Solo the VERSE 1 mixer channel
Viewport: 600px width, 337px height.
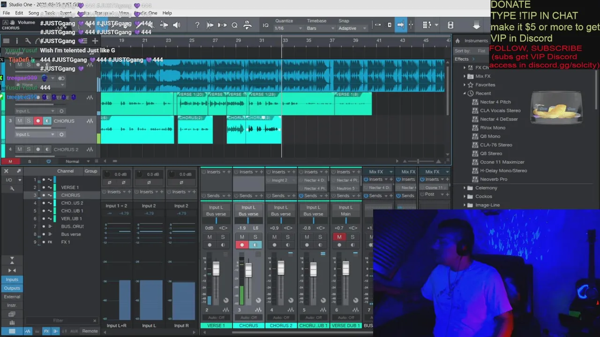pos(223,237)
